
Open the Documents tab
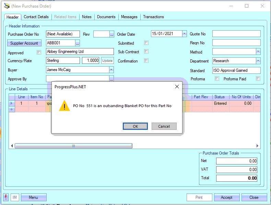click(x=106, y=17)
